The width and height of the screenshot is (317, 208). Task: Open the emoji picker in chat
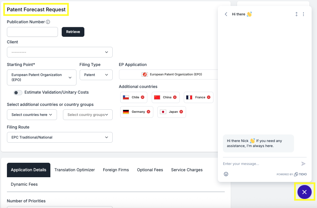pos(226,174)
